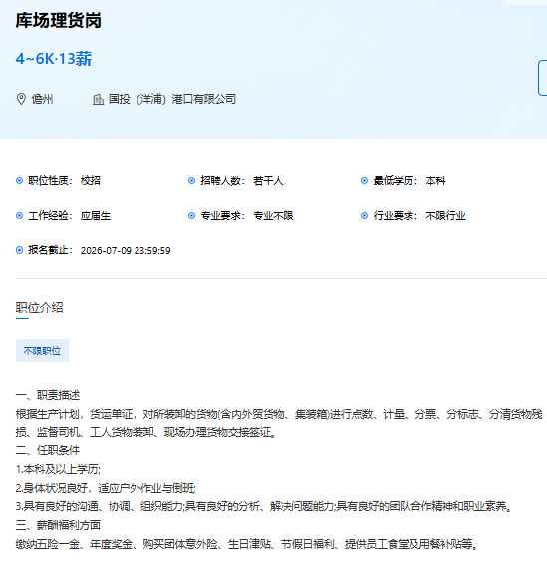Select the 职位介绍 tab
This screenshot has height=565, width=547.
(39, 308)
